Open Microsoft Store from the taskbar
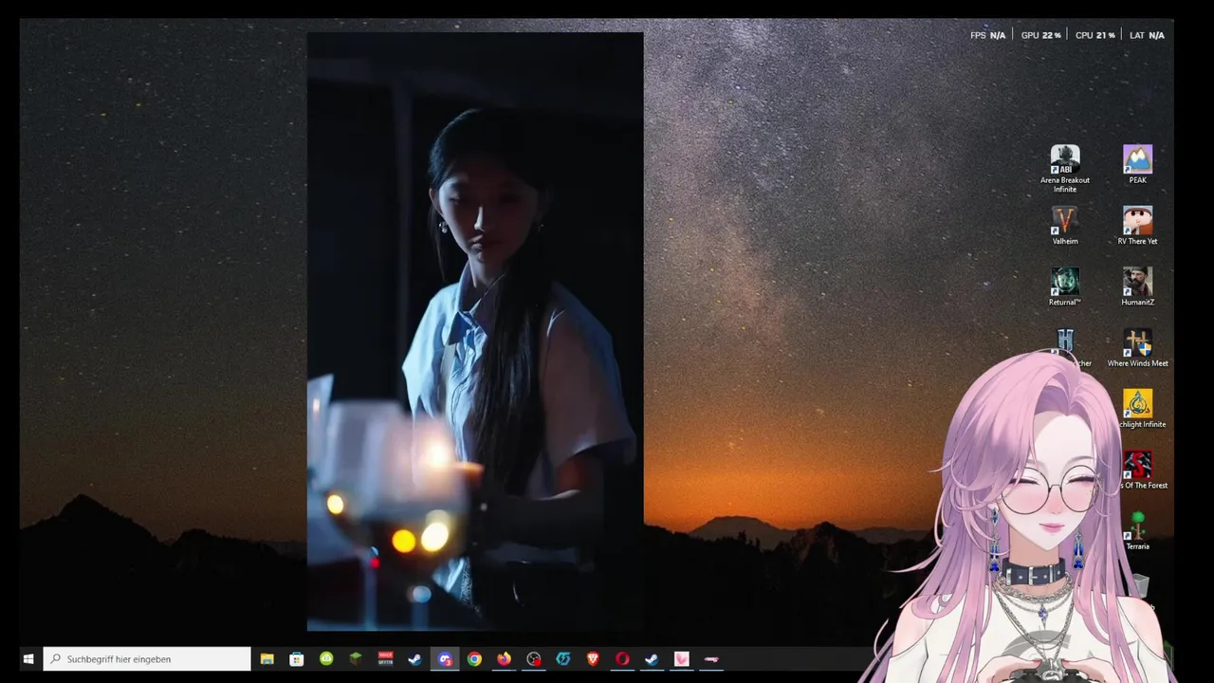1214x683 pixels. pos(297,658)
